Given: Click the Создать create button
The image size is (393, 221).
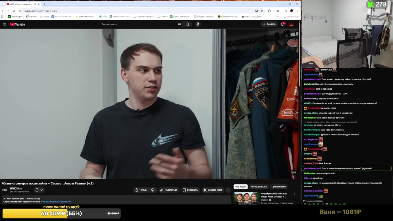Looking at the screenshot, I should (x=269, y=24).
